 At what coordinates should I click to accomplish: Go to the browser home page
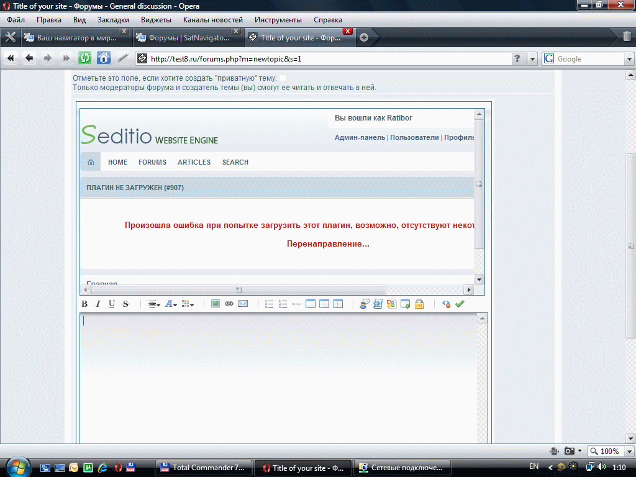[104, 58]
